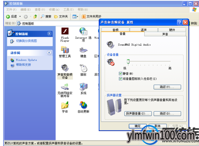Open 无线网络安装向导 icon
Image resolution: width=199 pixels, height=146 pixels.
(x=65, y=87)
